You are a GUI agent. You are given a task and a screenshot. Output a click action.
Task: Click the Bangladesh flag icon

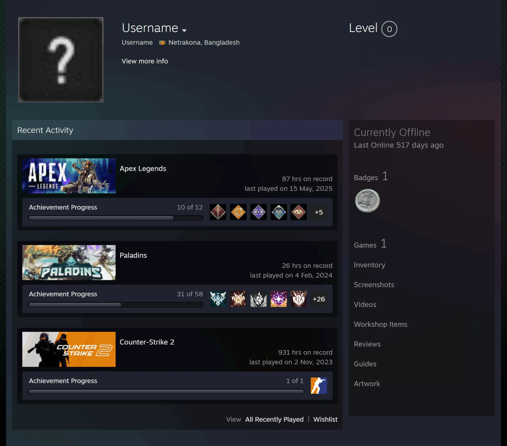click(162, 43)
